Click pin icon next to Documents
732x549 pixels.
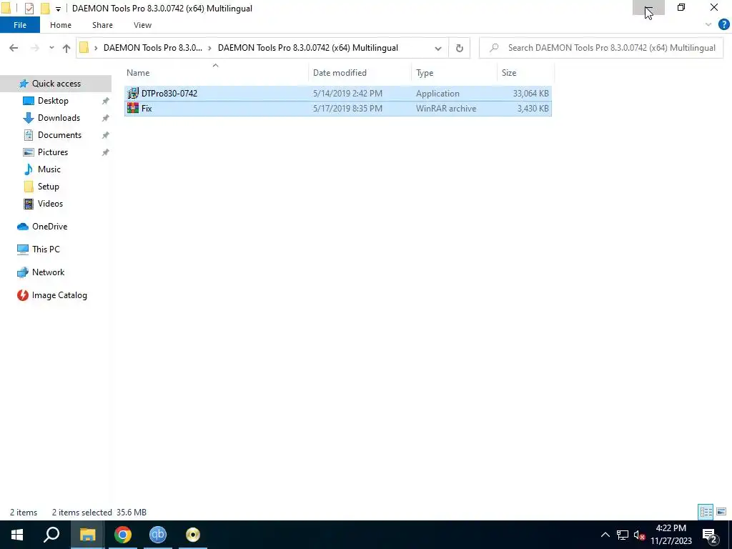pos(106,135)
